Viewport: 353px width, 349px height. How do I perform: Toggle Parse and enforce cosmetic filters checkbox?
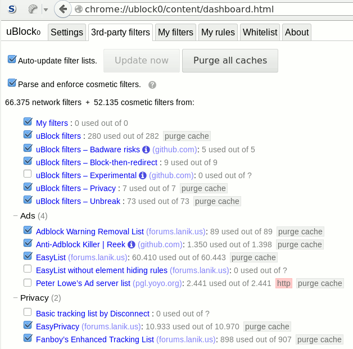12,83
